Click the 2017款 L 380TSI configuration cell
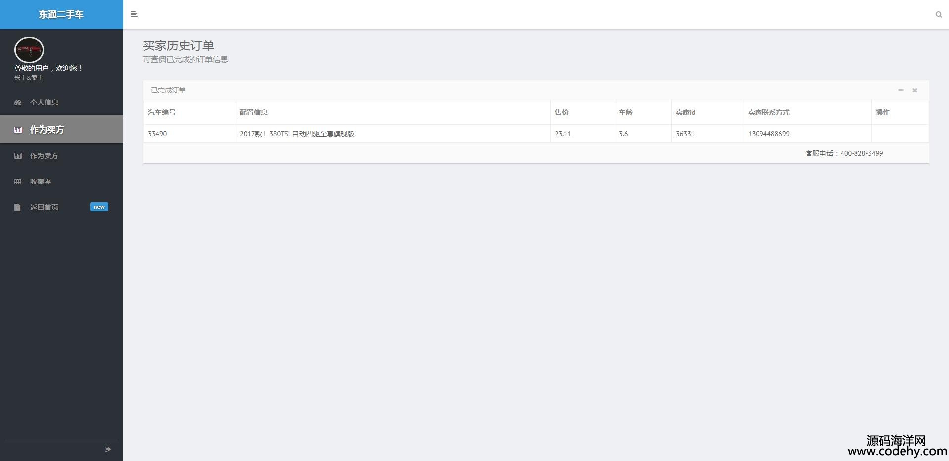 click(393, 134)
